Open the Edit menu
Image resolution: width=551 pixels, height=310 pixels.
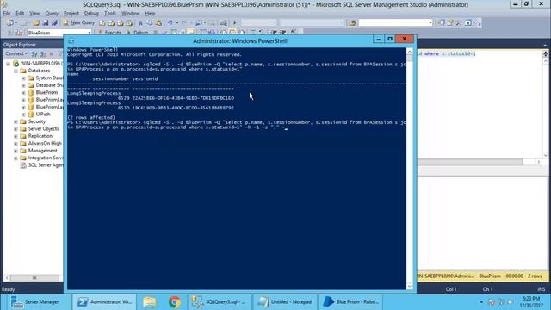[20, 14]
